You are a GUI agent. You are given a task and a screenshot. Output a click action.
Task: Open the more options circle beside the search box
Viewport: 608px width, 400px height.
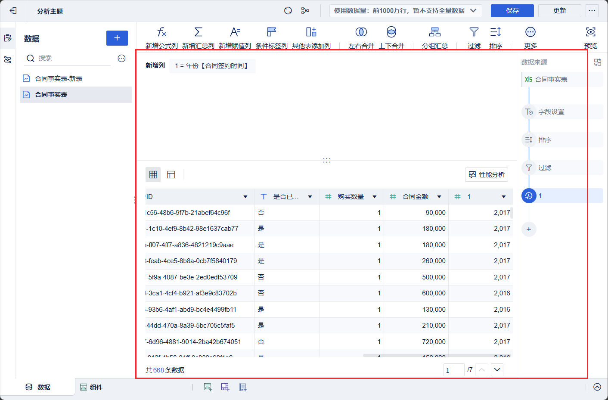(122, 58)
